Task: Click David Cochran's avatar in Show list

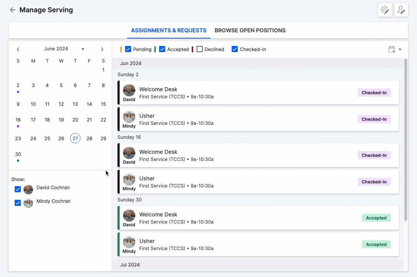Action: 28,190
